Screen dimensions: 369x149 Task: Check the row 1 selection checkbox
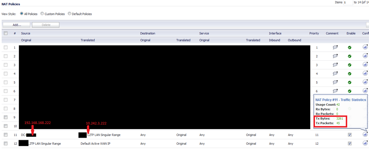(6, 48)
